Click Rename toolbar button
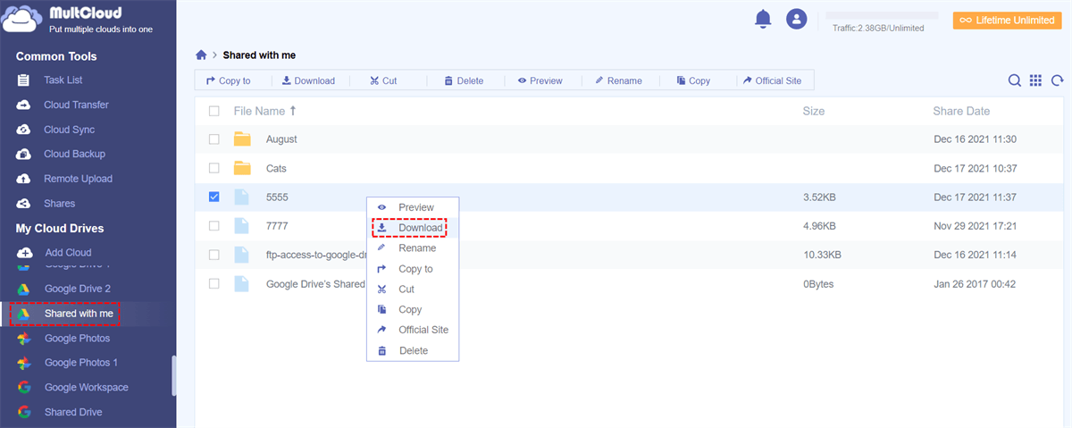 (x=618, y=80)
